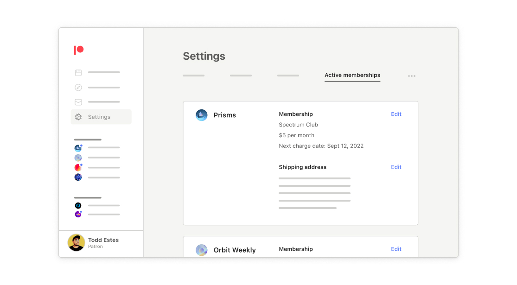Switch to the first settings tab
The width and height of the screenshot is (517, 285).
click(x=193, y=76)
